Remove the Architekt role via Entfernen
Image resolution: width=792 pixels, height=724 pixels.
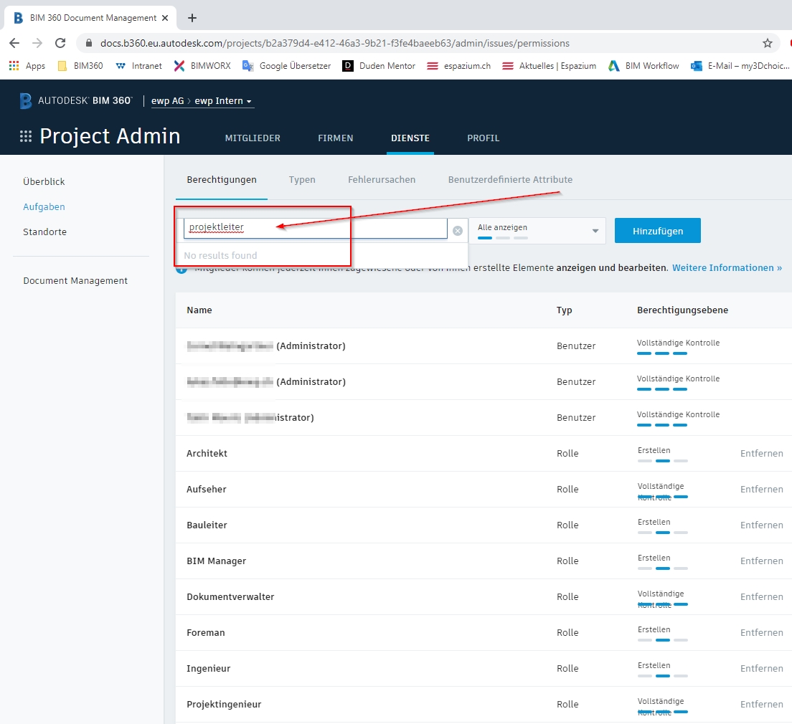pyautogui.click(x=762, y=453)
